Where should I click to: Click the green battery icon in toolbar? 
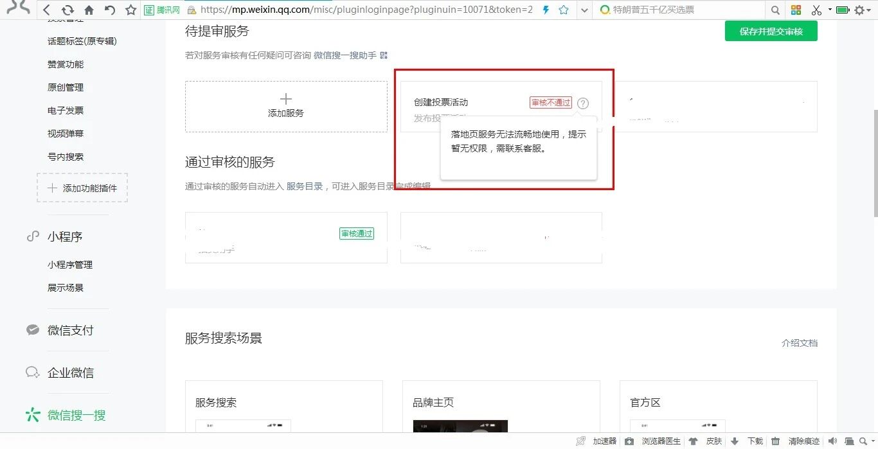click(x=843, y=10)
